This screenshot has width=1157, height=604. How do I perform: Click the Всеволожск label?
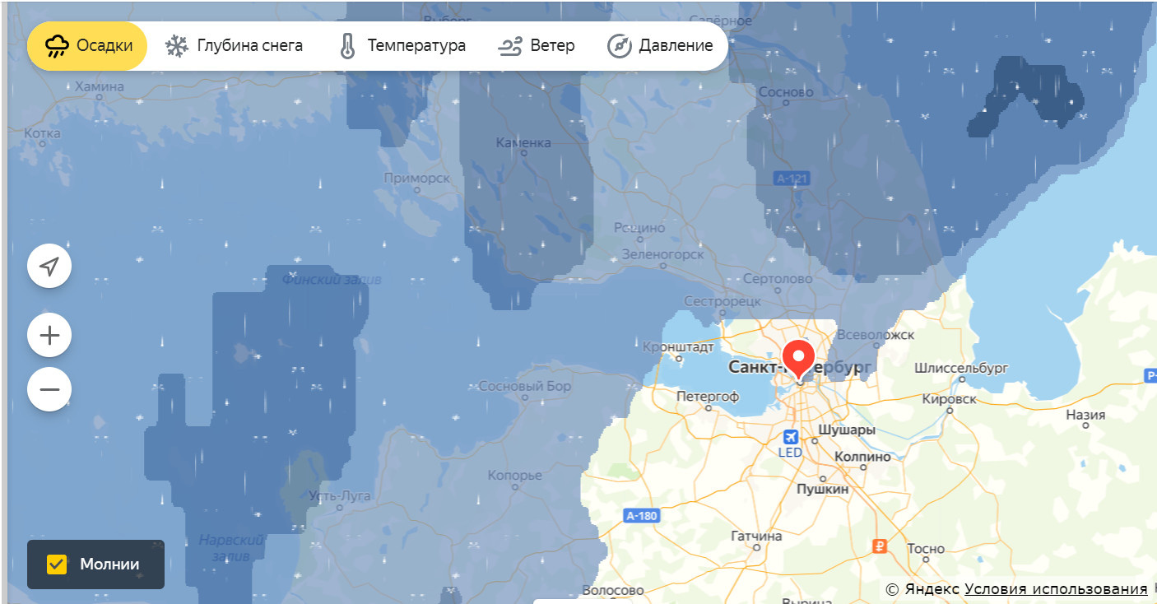[x=876, y=335]
